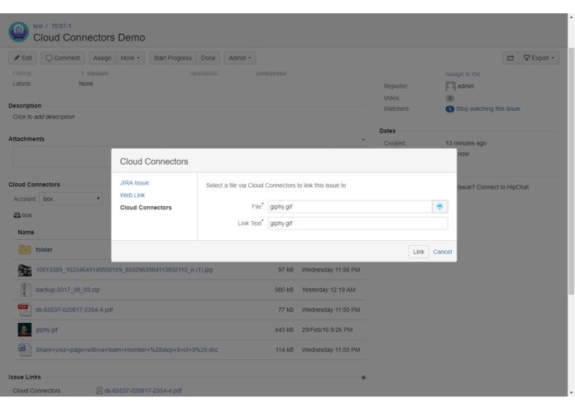Click the Assign button
Image resolution: width=575 pixels, height=409 pixels.
(103, 58)
